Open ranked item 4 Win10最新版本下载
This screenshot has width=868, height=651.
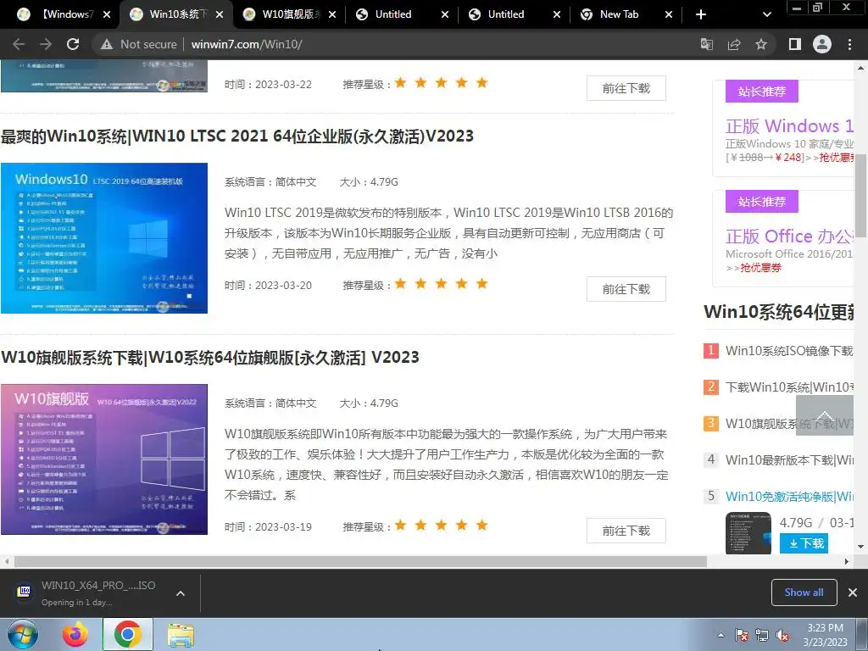789,460
